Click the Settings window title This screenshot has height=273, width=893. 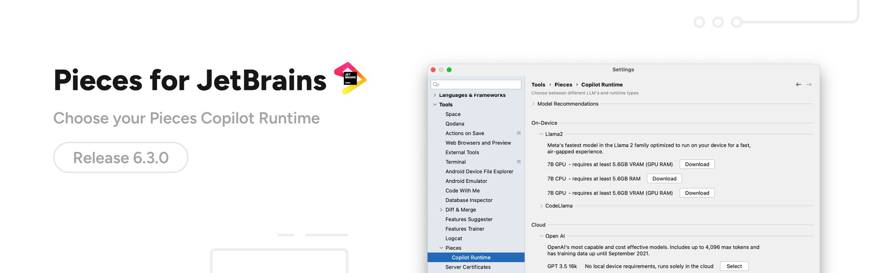click(623, 69)
